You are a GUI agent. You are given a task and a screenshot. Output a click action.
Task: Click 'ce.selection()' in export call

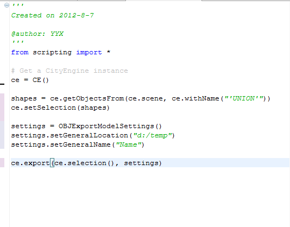84,163
